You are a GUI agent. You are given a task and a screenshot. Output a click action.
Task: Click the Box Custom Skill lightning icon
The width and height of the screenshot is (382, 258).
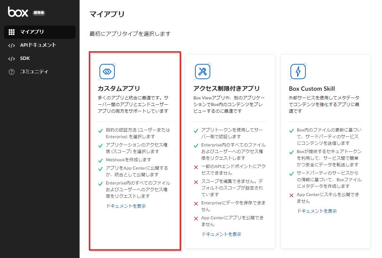click(x=298, y=72)
